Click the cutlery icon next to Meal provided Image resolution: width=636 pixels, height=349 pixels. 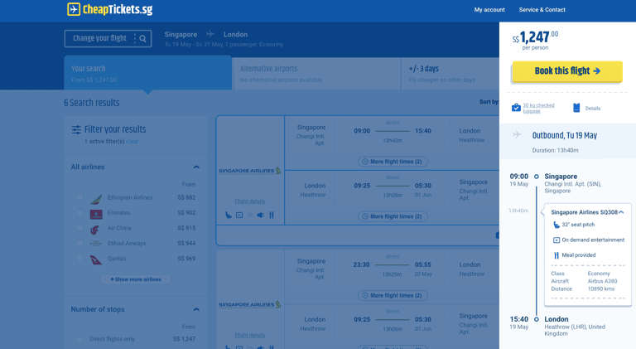(x=556, y=255)
